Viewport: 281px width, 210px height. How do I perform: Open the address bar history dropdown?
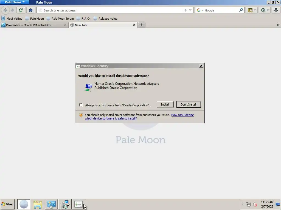click(x=190, y=10)
